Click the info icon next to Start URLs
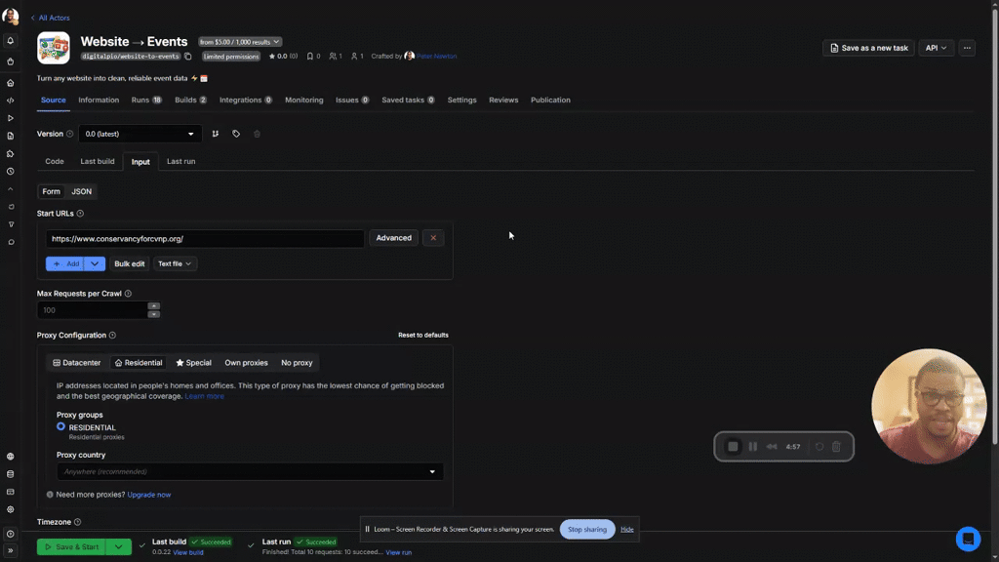Image resolution: width=999 pixels, height=562 pixels. (80, 214)
